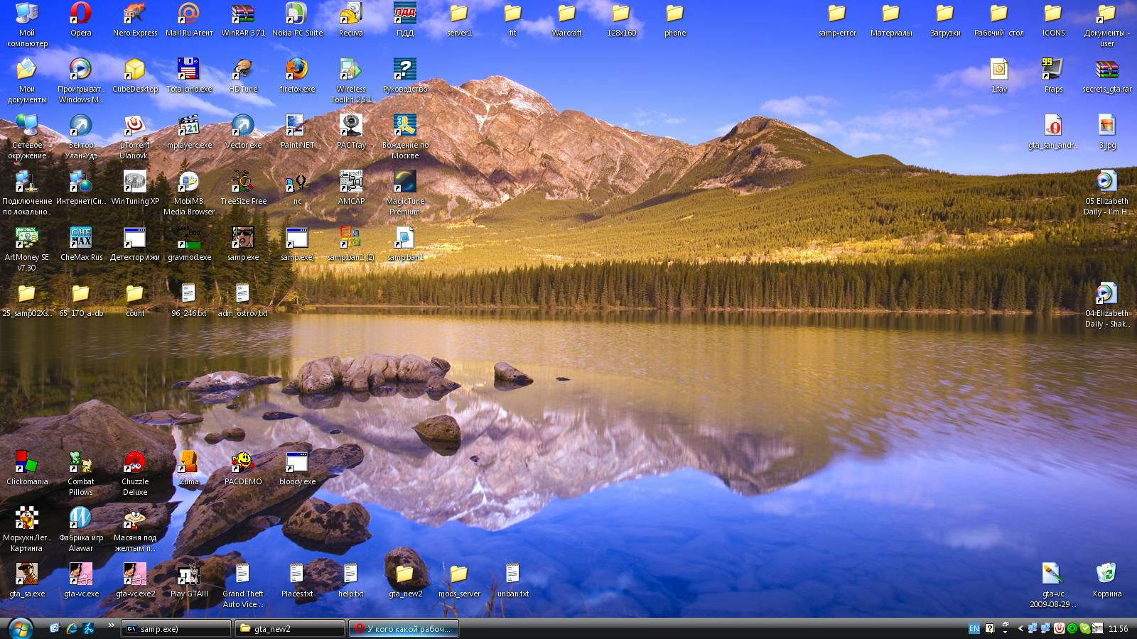Open the EN language bar selector
The width and height of the screenshot is (1137, 639).
click(x=974, y=628)
